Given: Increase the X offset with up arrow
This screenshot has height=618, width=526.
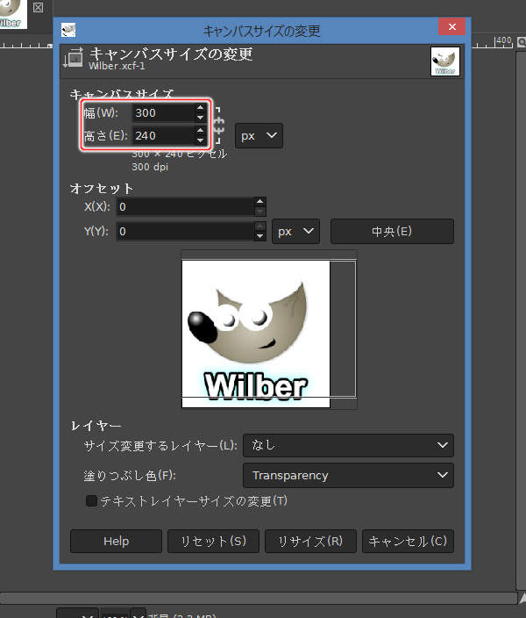Looking at the screenshot, I should (x=259, y=202).
